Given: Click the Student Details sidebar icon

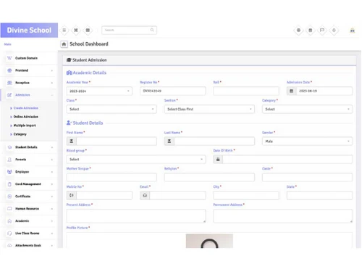Looking at the screenshot, I should coord(9,147).
